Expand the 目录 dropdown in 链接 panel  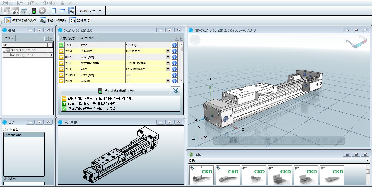coord(368,161)
